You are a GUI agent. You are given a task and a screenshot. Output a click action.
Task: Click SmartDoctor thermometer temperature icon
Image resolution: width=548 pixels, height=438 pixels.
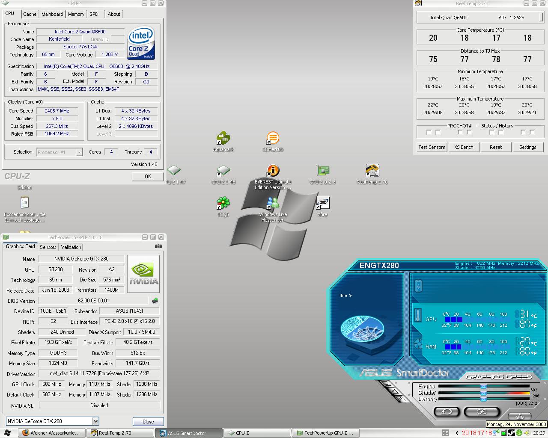[418, 316]
